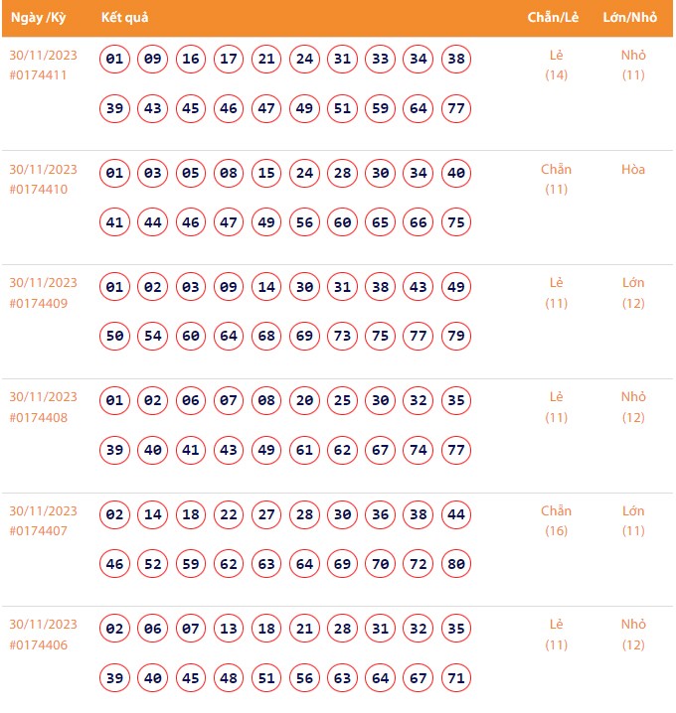This screenshot has height=713, width=676.
Task: Select ball 33 in draw #0174411
Action: pos(381,60)
